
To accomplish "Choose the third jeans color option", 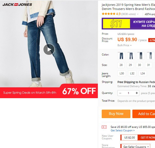I will (141, 56).
